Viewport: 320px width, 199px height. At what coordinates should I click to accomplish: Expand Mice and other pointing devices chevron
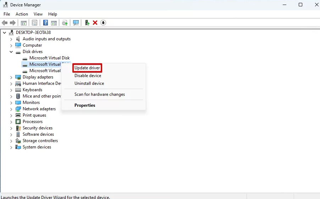coord(11,96)
